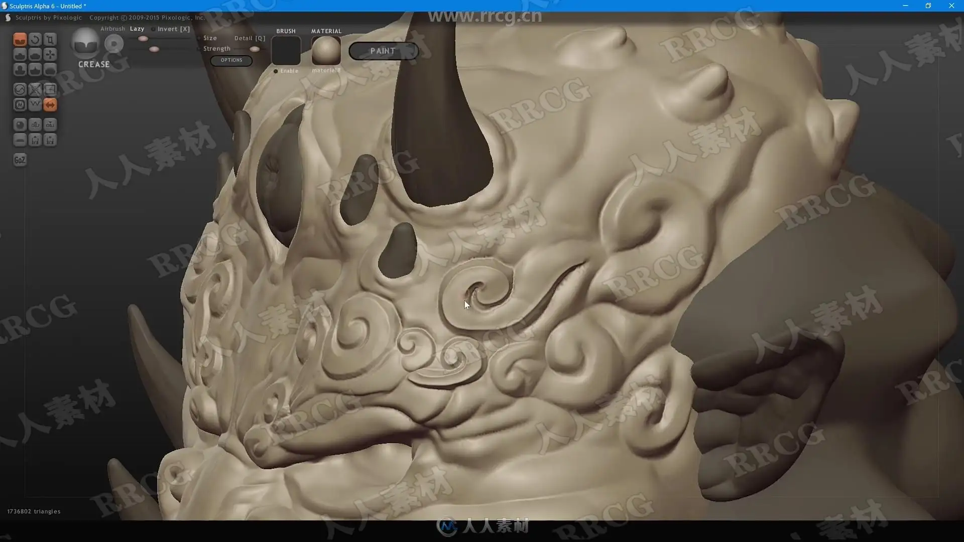Click the Size slider knob
The image size is (964, 542).
pos(143,39)
